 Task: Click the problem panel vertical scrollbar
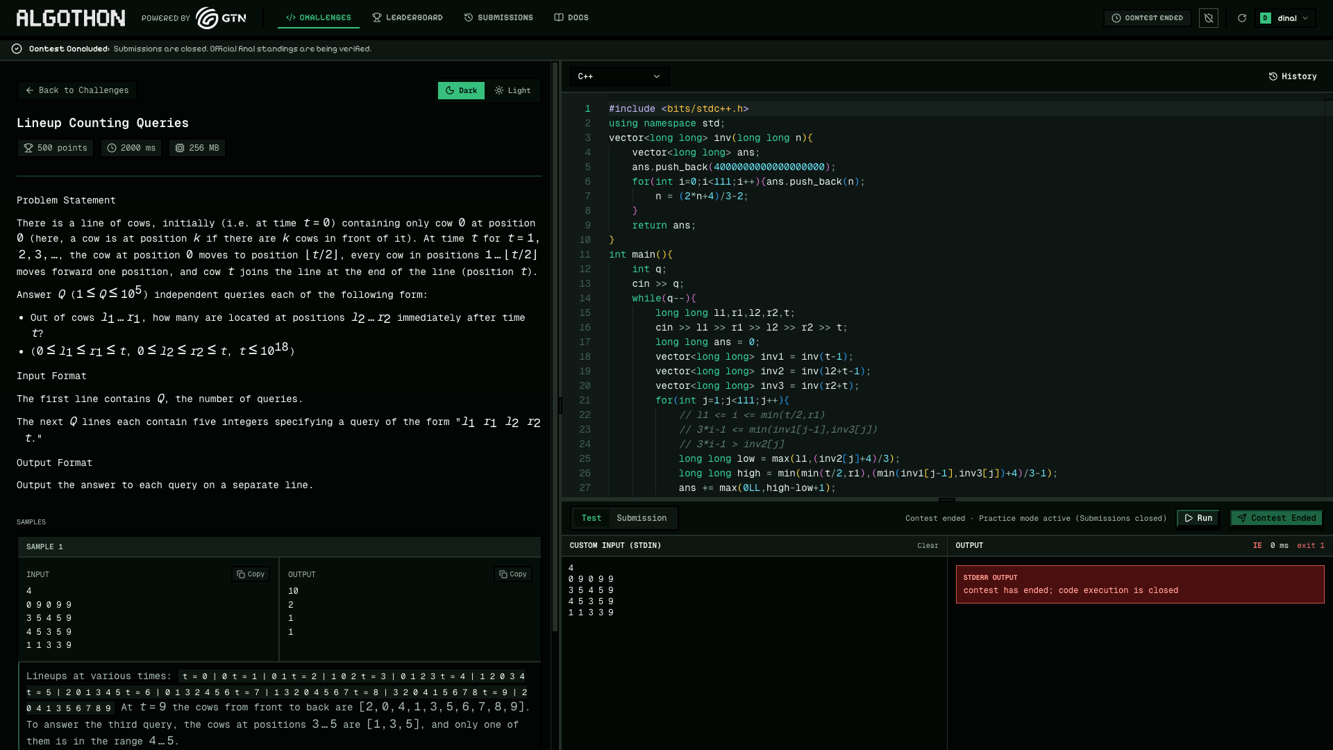point(555,347)
